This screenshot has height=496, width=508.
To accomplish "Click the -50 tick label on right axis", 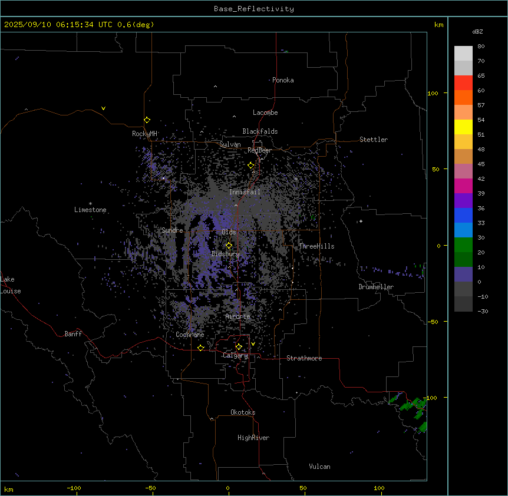I will 433,322.
